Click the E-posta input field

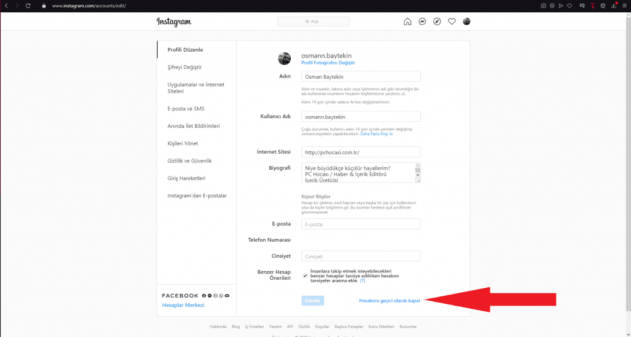tap(361, 224)
